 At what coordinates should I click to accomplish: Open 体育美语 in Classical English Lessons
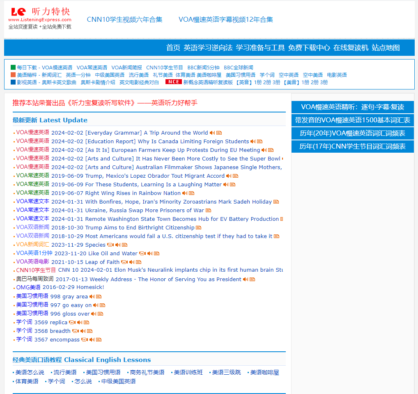[27, 381]
